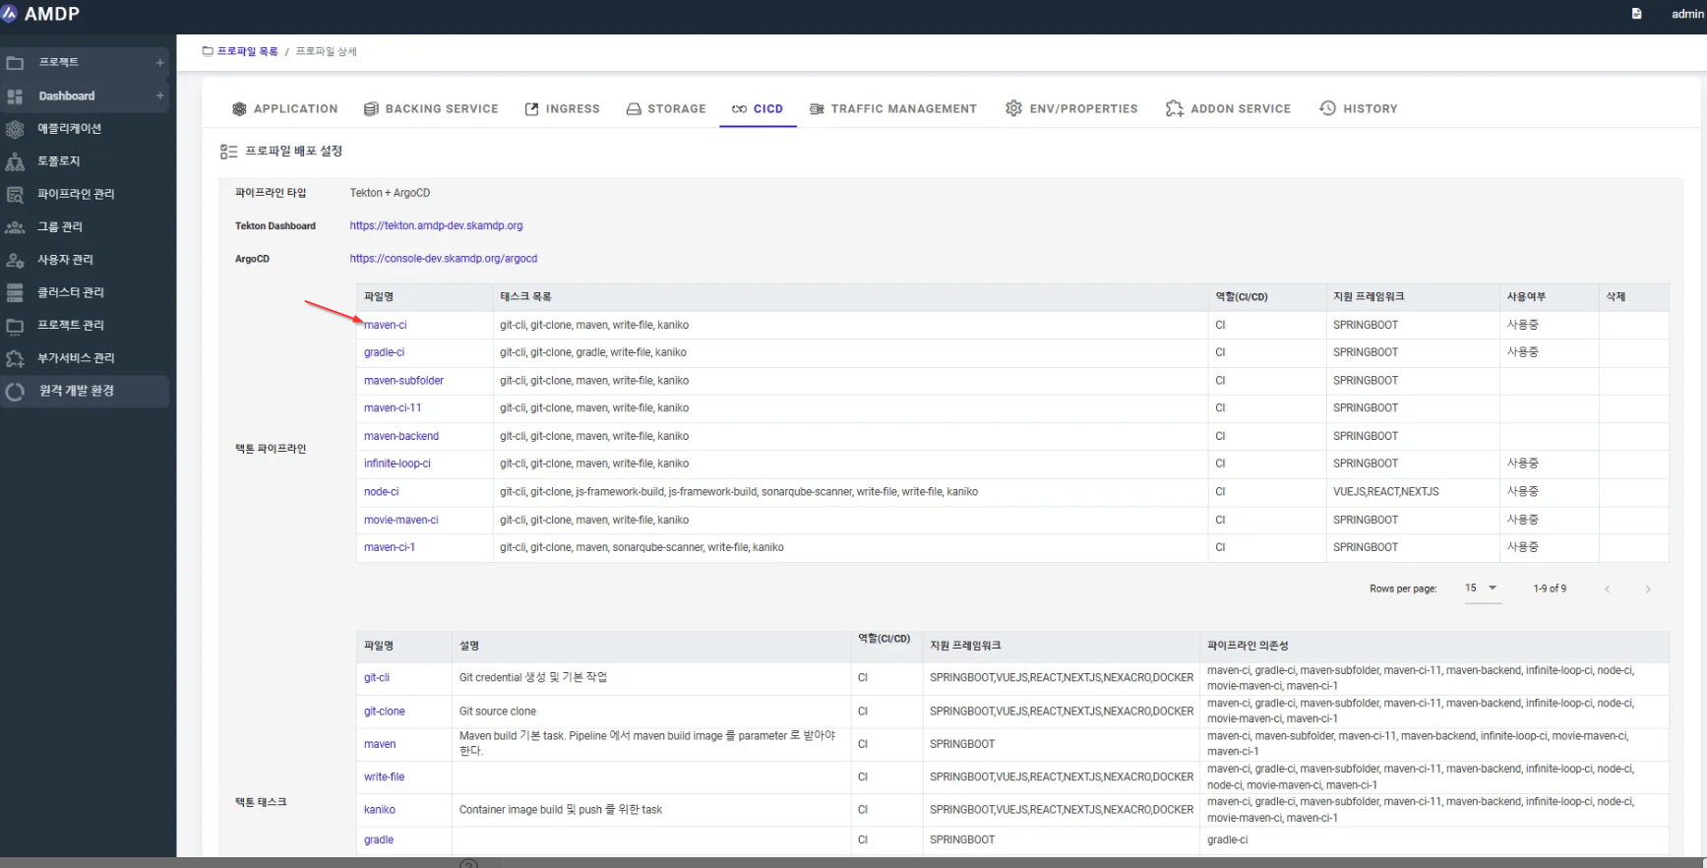Open the git-cli task link
Viewport: 1707px width, 868px height.
click(x=377, y=678)
